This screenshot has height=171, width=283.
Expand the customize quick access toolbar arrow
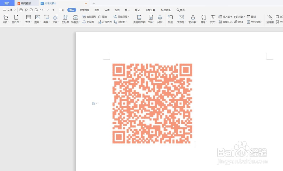coord(53,10)
